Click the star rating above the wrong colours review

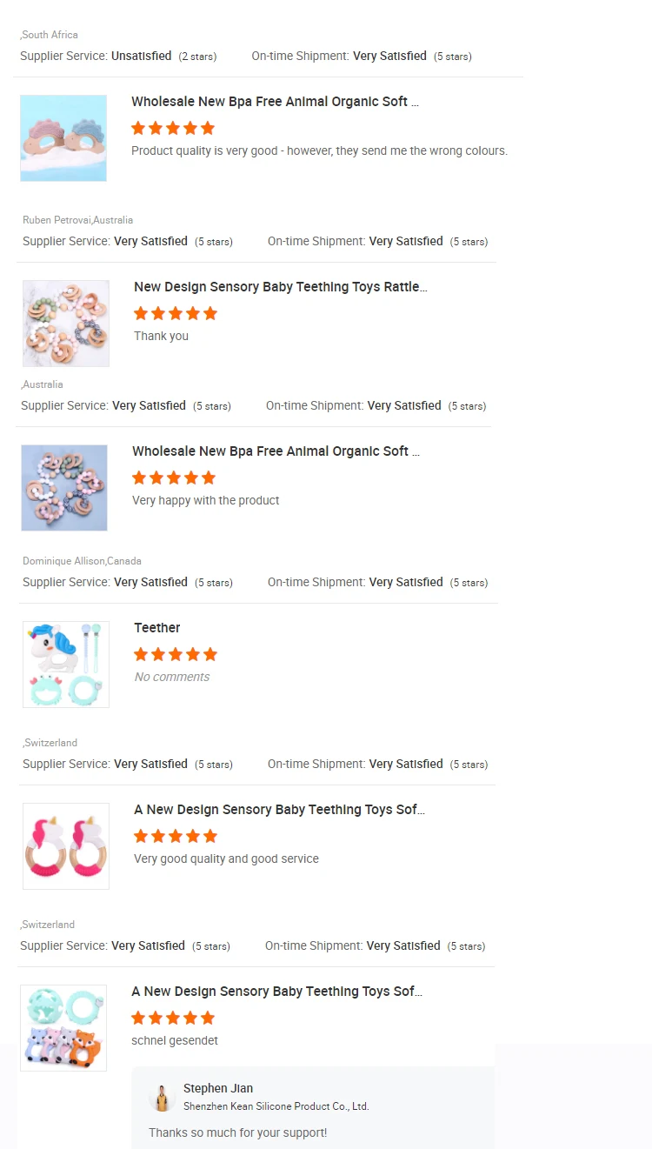pyautogui.click(x=172, y=129)
